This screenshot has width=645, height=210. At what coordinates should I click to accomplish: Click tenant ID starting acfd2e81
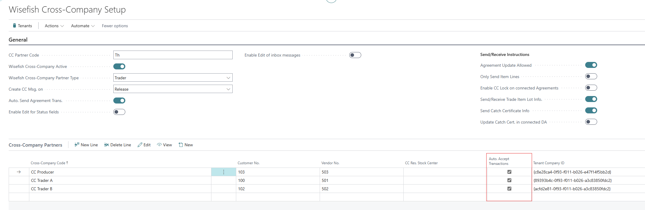(x=572, y=189)
